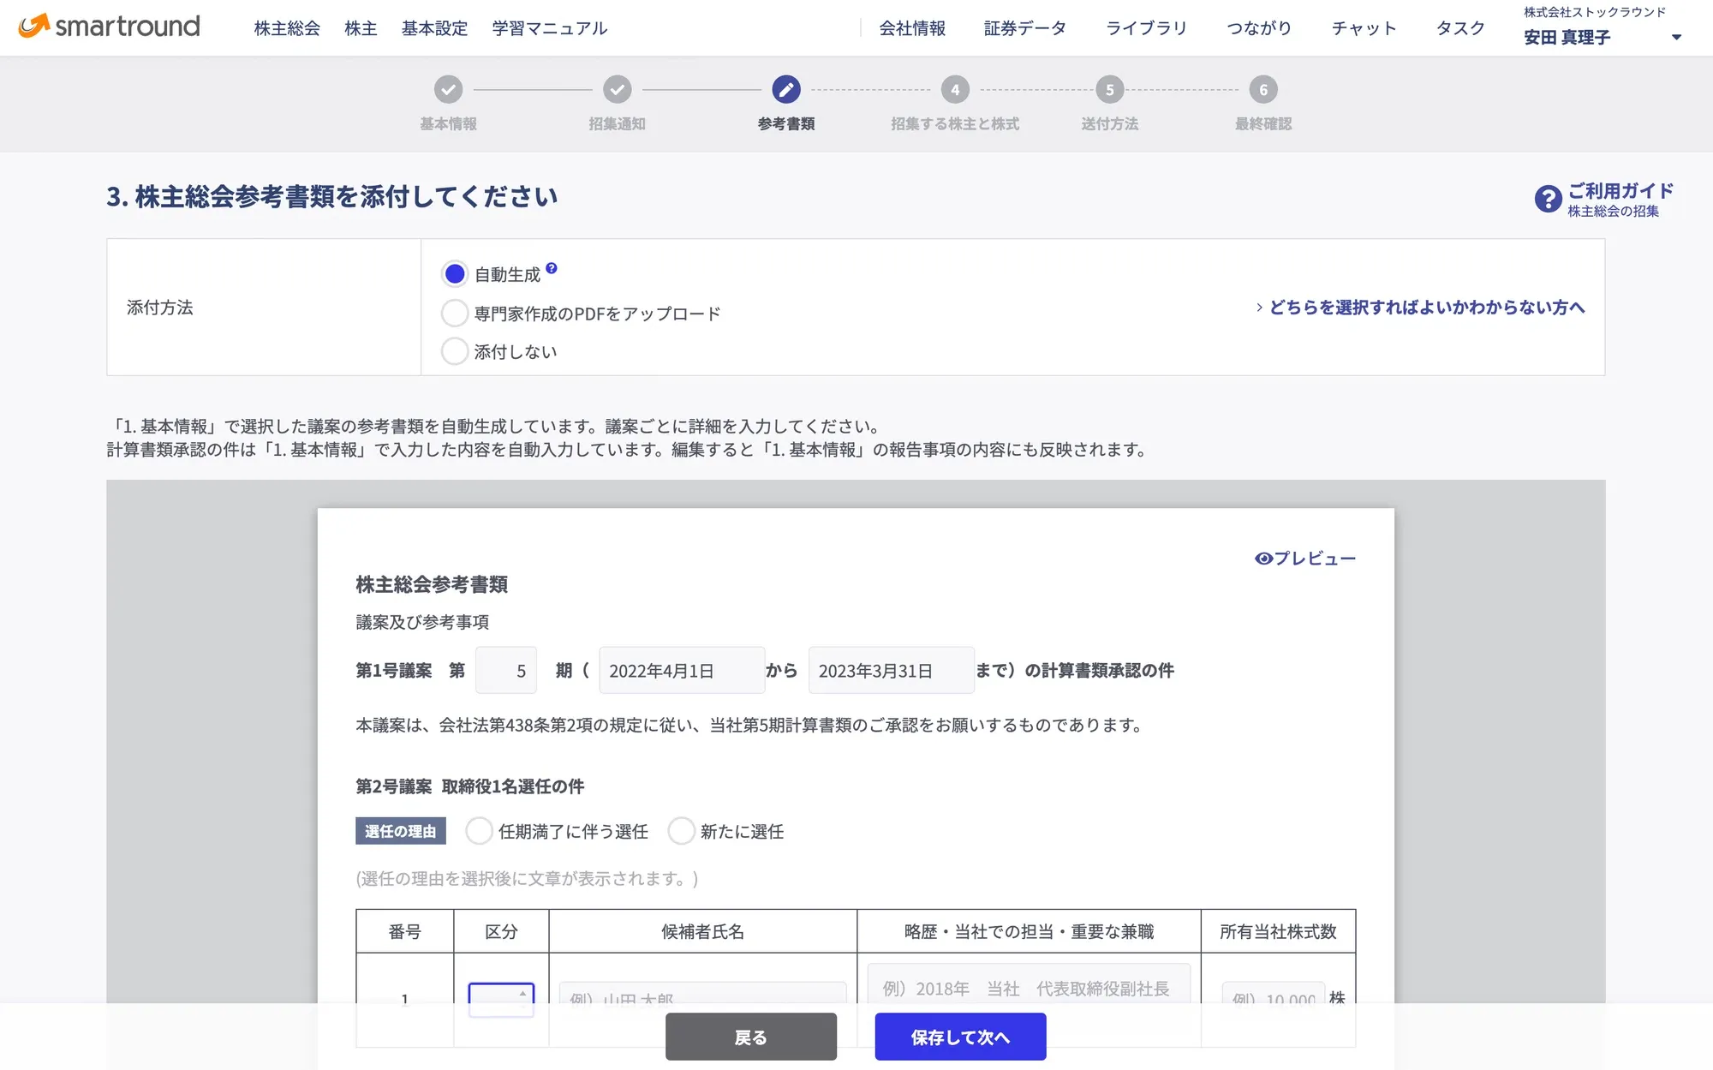
Task: Open the help tooltip next to 自動生成
Action: (x=553, y=267)
